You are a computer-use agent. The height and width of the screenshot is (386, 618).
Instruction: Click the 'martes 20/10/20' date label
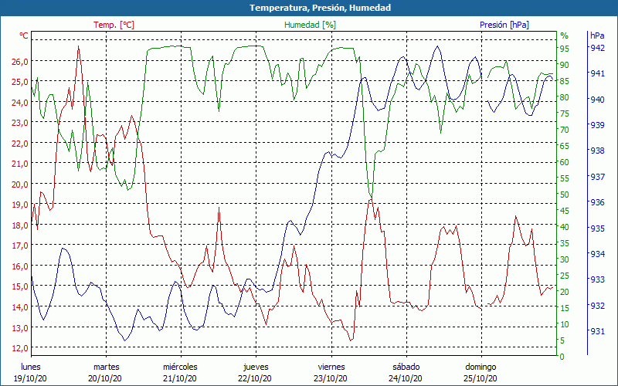pyautogui.click(x=106, y=373)
